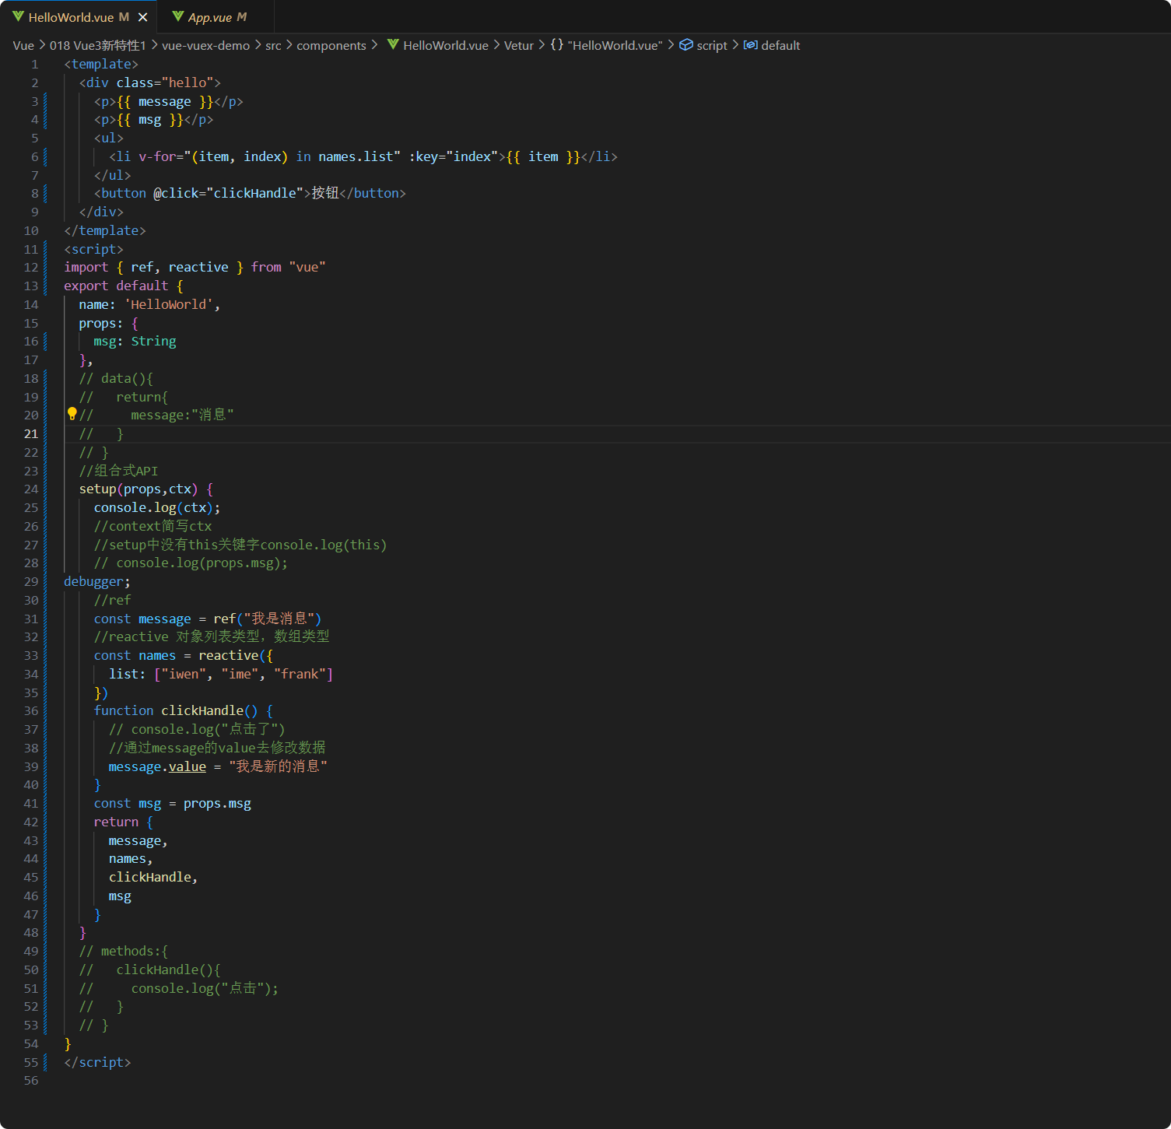Screen dimensions: 1171x1129
Task: Click line number 29 in the gutter
Action: [x=31, y=582]
